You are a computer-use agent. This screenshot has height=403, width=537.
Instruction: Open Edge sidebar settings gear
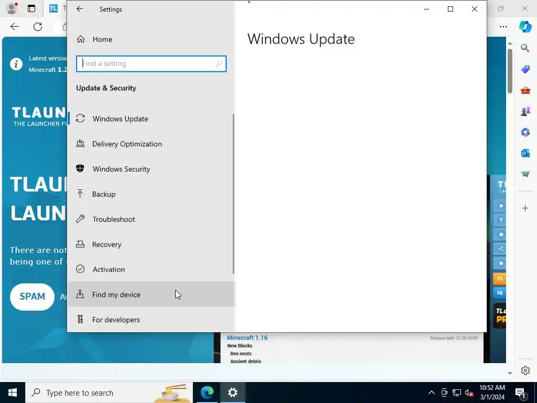(525, 370)
